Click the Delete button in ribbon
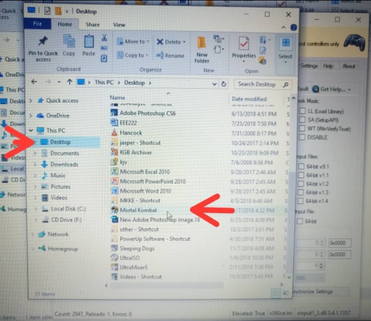This screenshot has width=371, height=321. tap(171, 42)
